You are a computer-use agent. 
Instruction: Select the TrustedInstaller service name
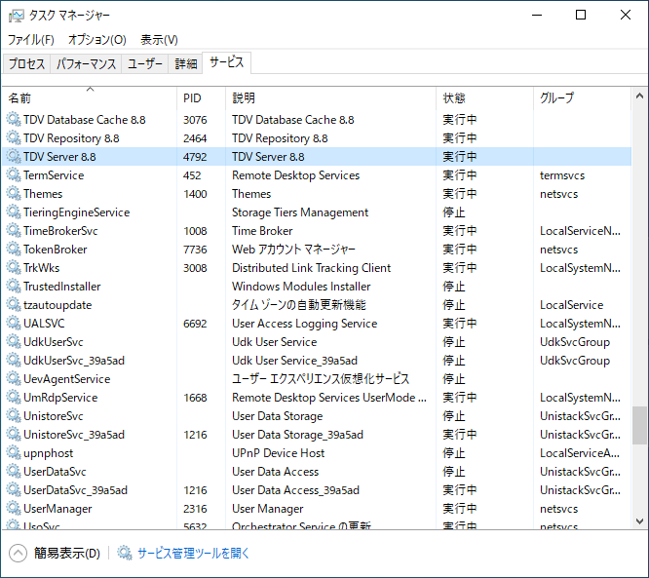(61, 287)
